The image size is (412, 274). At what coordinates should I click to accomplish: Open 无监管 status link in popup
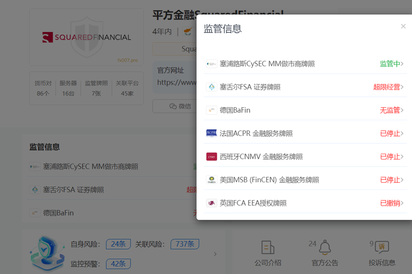point(391,110)
